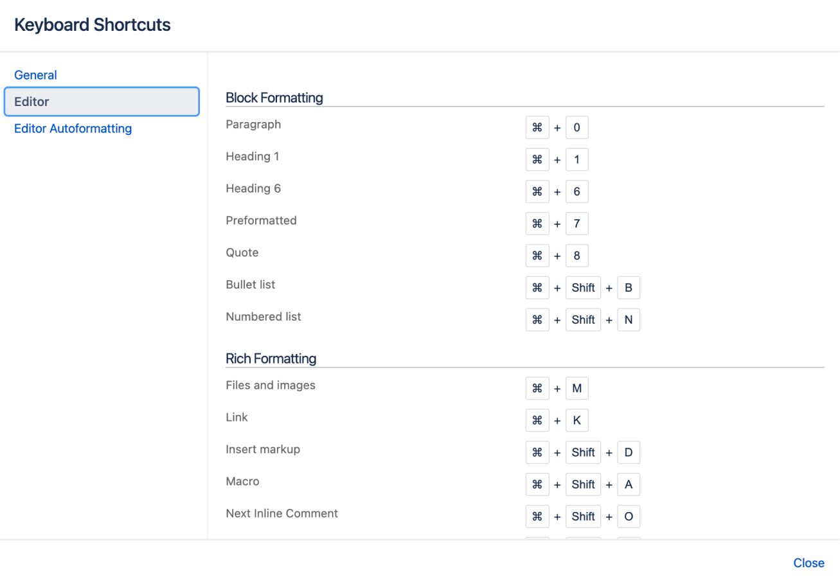Click the Keyboard Shortcuts dialog title
The width and height of the screenshot is (840, 584).
click(x=93, y=25)
